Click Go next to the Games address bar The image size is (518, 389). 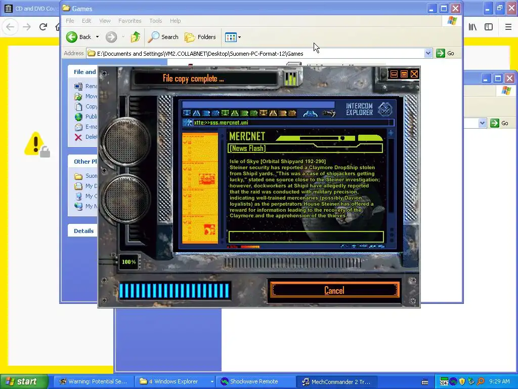[446, 53]
